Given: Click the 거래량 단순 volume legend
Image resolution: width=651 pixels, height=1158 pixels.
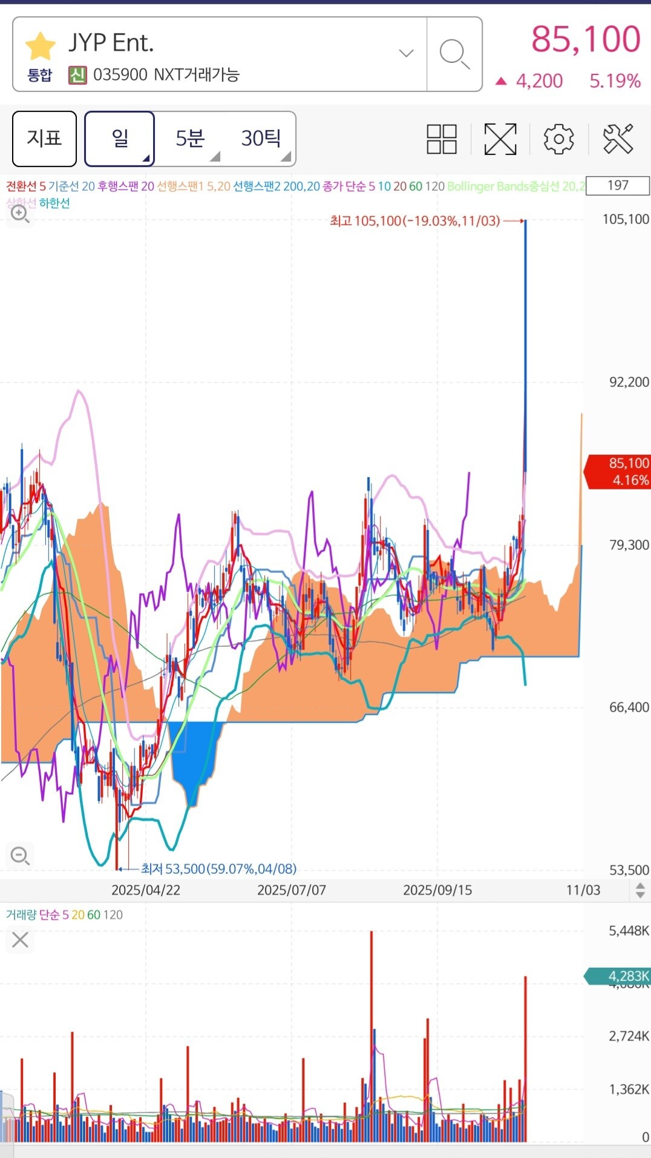Looking at the screenshot, I should (64, 915).
